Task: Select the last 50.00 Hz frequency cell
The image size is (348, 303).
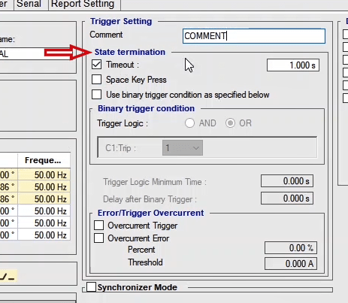Action: [x=44, y=235]
